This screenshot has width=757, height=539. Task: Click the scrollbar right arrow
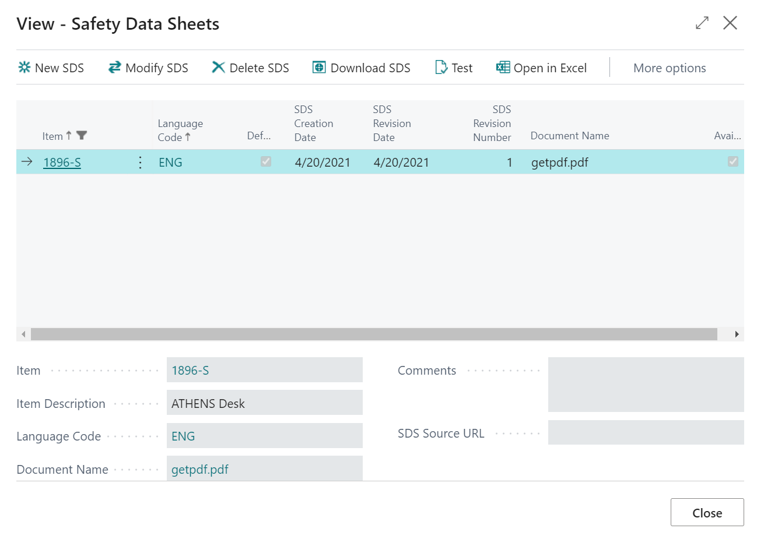point(737,334)
